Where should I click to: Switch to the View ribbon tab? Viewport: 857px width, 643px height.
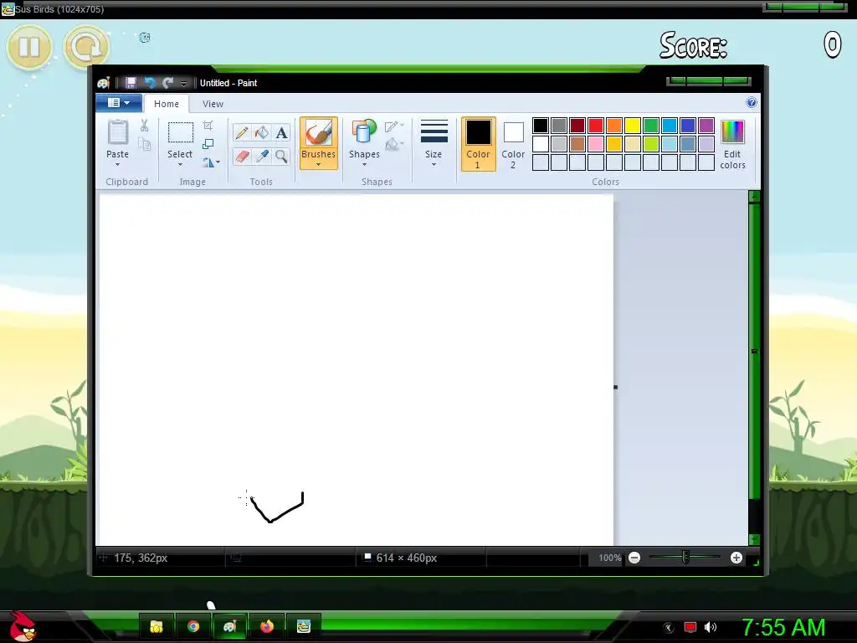[213, 103]
